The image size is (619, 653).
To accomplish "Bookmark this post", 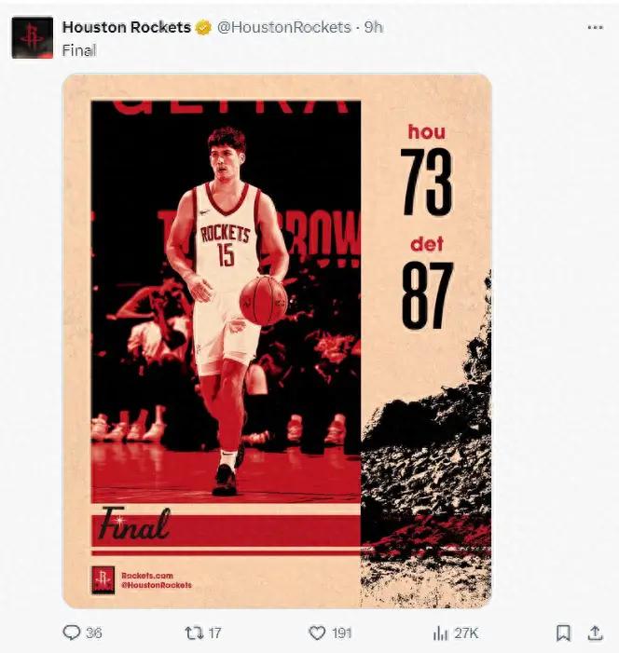I will point(564,633).
